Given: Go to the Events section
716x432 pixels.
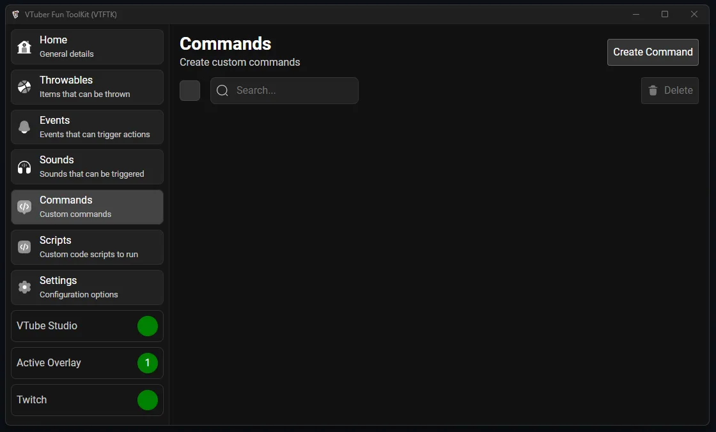Looking at the screenshot, I should [x=87, y=127].
